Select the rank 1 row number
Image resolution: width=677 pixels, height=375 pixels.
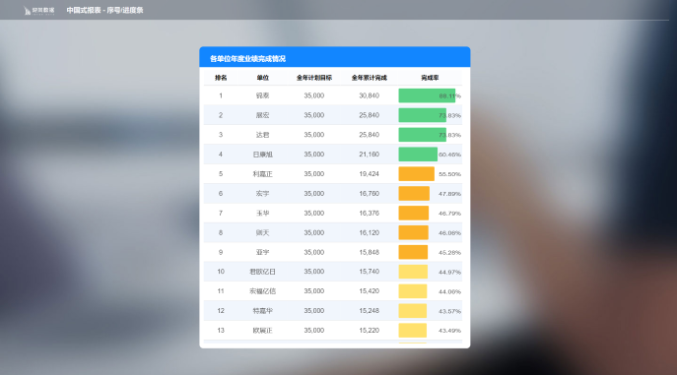click(221, 95)
